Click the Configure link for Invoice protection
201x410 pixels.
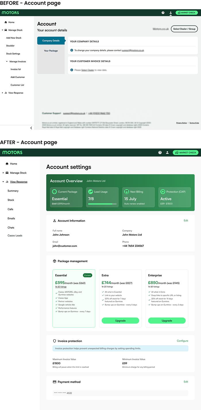point(182,341)
